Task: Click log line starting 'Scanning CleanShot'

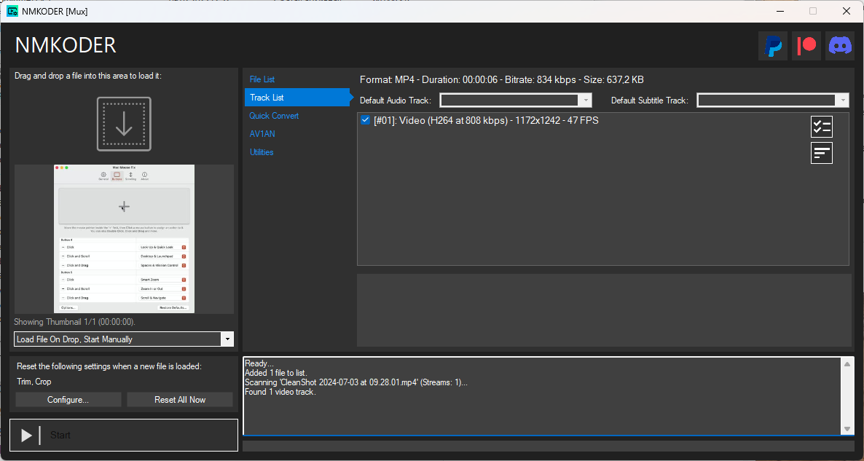Action: (x=356, y=382)
